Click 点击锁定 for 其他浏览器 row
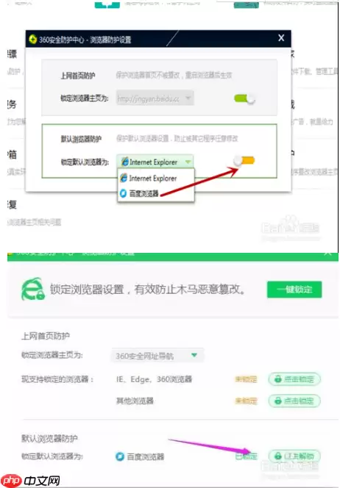340x488 pixels. coord(294,401)
